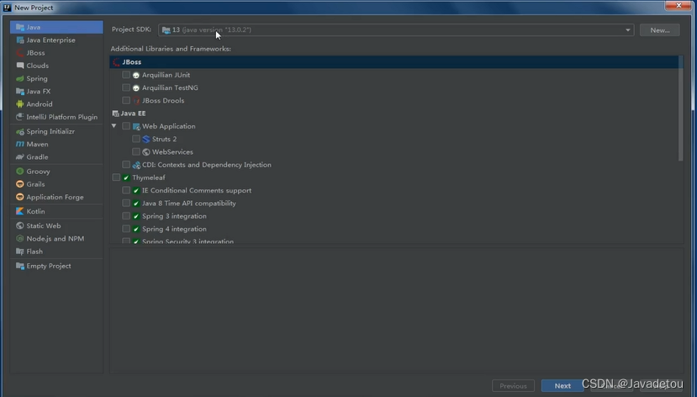Choose the Grails icon

coord(20,184)
